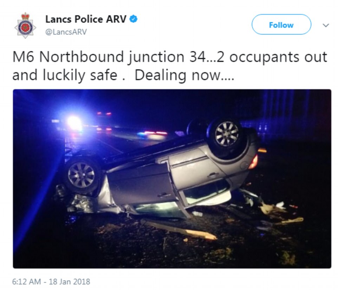The height and width of the screenshot is (290, 338).
Task: Open the Lancs Police crest avatar
Action: coord(25,25)
